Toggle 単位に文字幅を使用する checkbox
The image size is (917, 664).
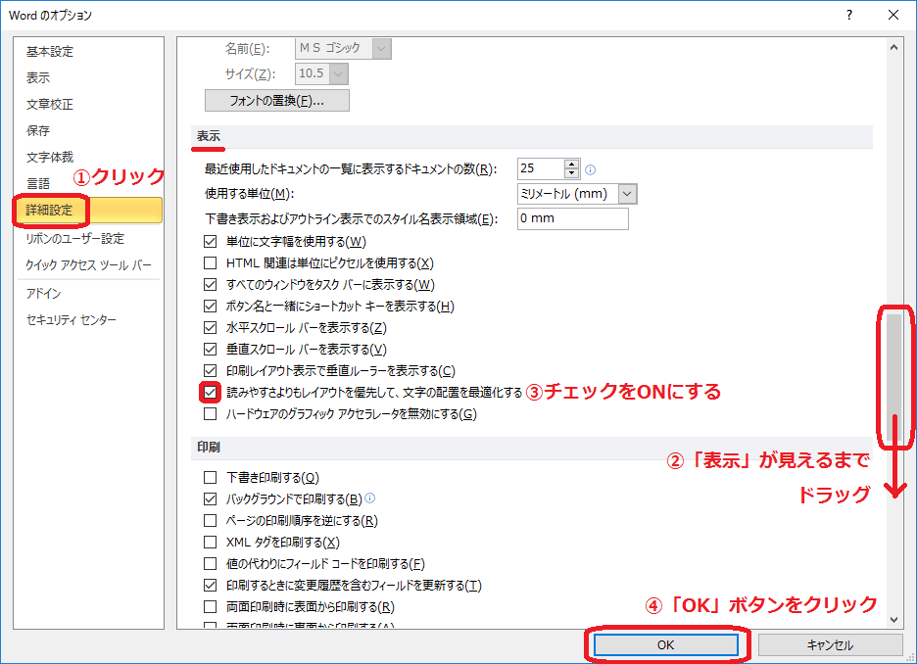(x=210, y=242)
